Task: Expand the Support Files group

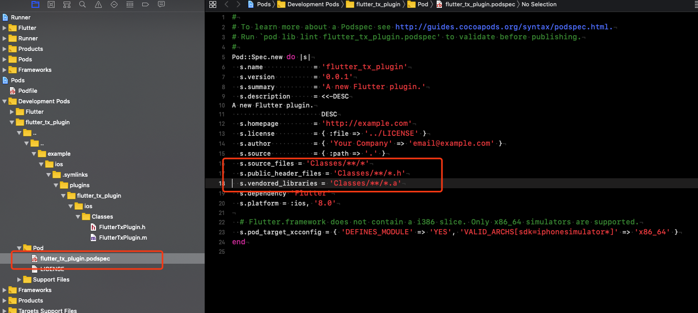Action: (x=19, y=279)
